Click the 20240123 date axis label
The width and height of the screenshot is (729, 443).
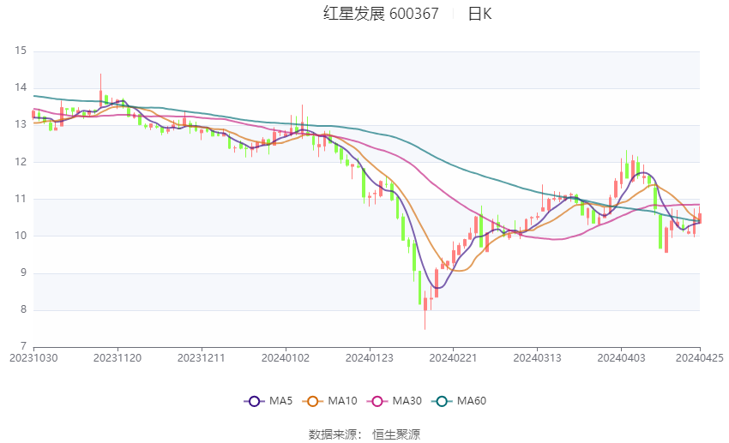[x=369, y=358]
